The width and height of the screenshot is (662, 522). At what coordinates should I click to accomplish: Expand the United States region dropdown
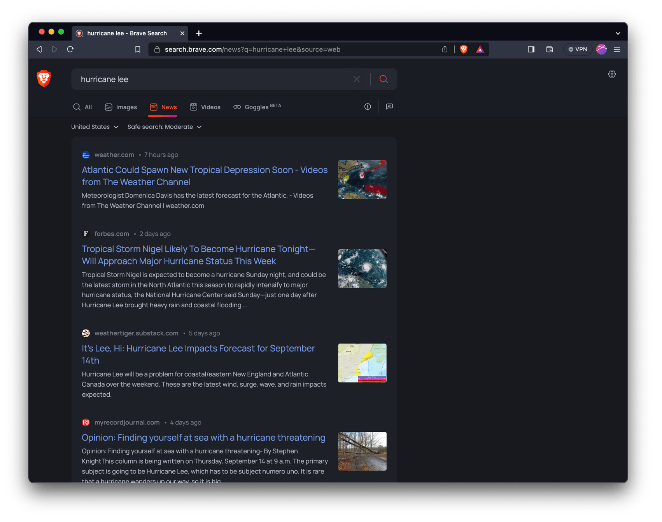[x=95, y=127]
